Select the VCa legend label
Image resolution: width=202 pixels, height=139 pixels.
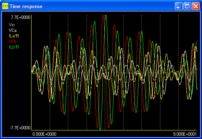(x=13, y=30)
